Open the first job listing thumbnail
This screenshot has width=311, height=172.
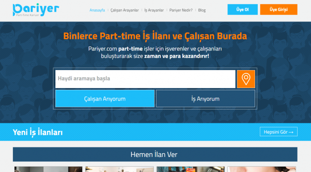(x=48, y=169)
